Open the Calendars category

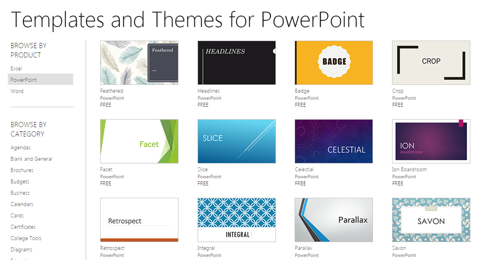[x=22, y=204]
